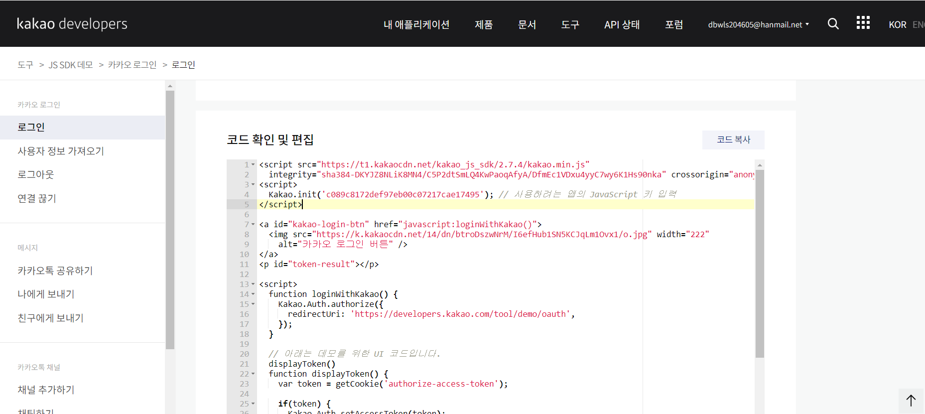Click the sidebar scrollbar thumb
Screen dimensions: 925x414
[170, 220]
